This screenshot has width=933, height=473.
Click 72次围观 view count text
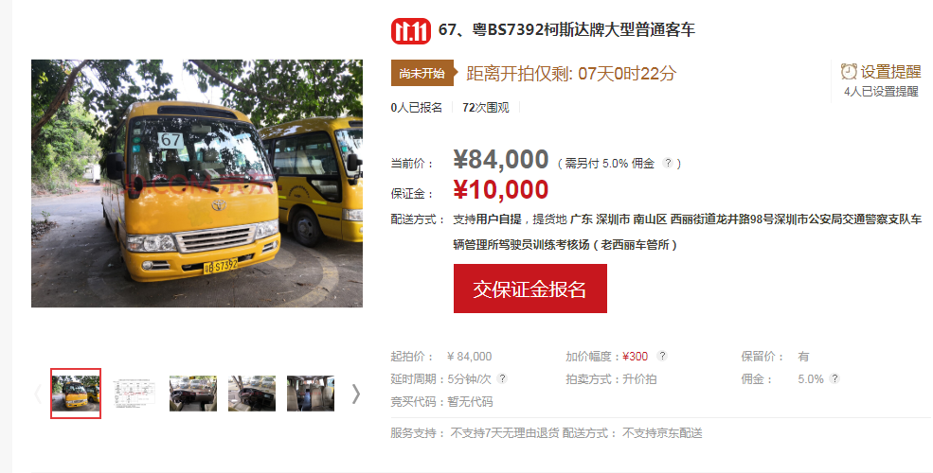tap(486, 108)
